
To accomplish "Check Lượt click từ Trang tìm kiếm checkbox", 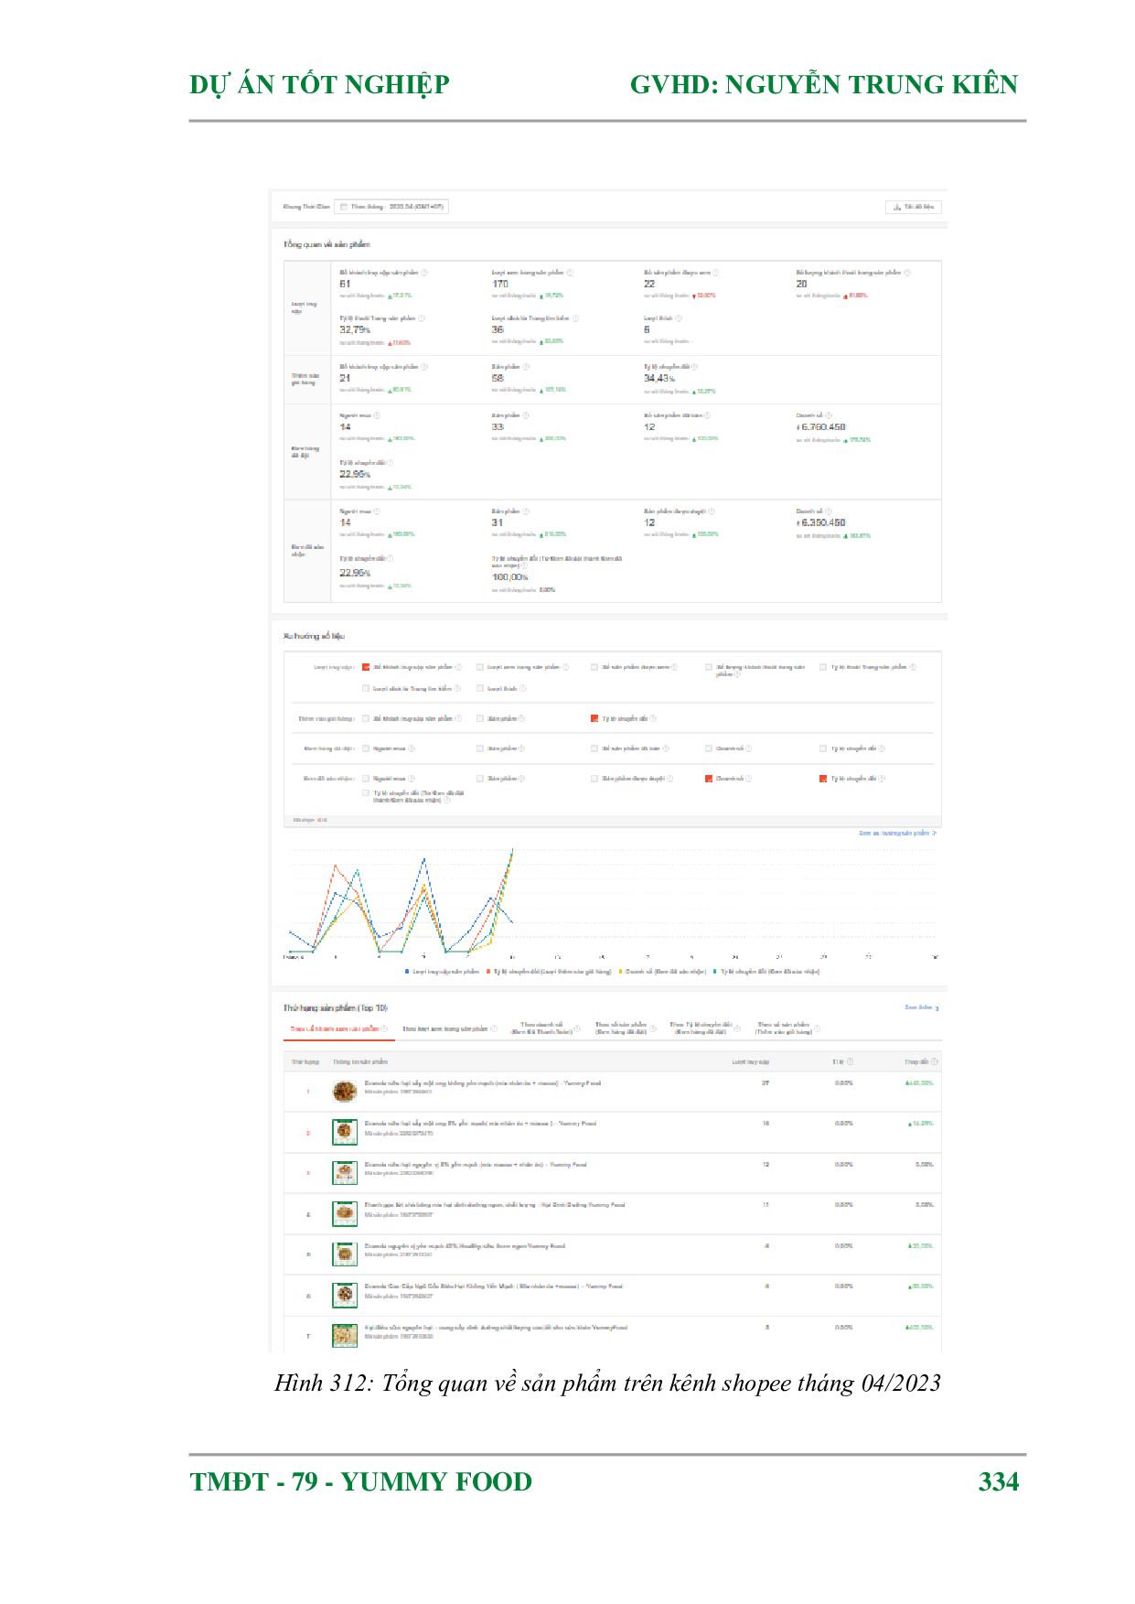I will pos(366,688).
